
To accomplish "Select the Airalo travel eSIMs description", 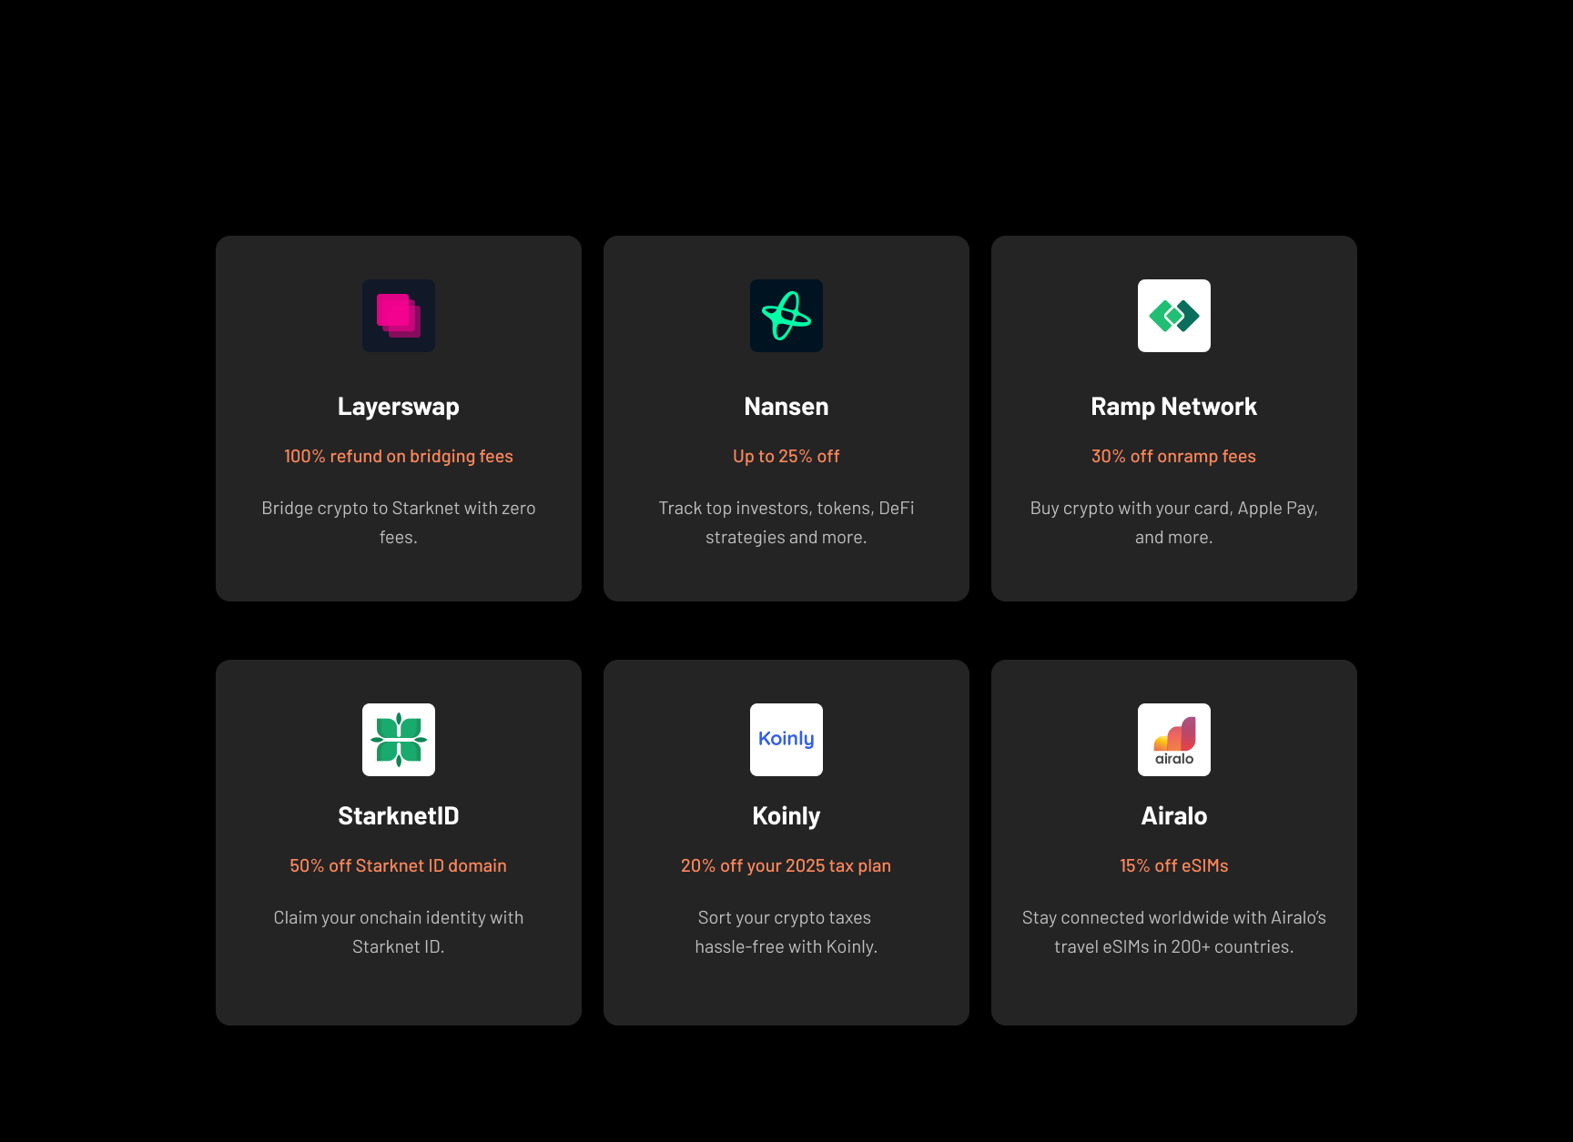I will (x=1174, y=932).
